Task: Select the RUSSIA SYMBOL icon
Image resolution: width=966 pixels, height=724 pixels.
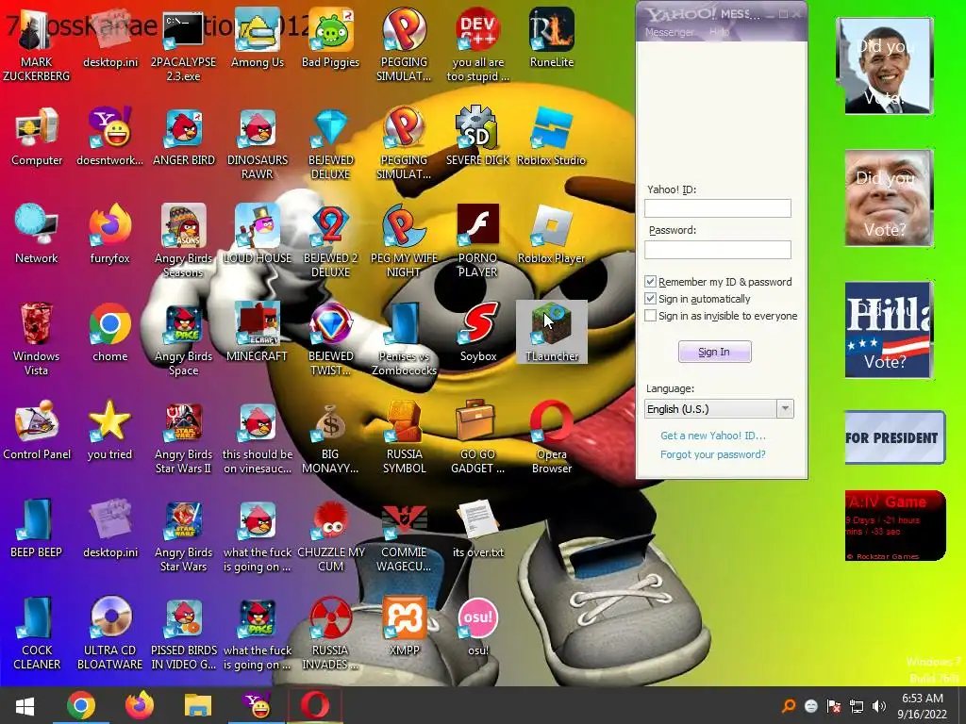Action: tap(404, 437)
